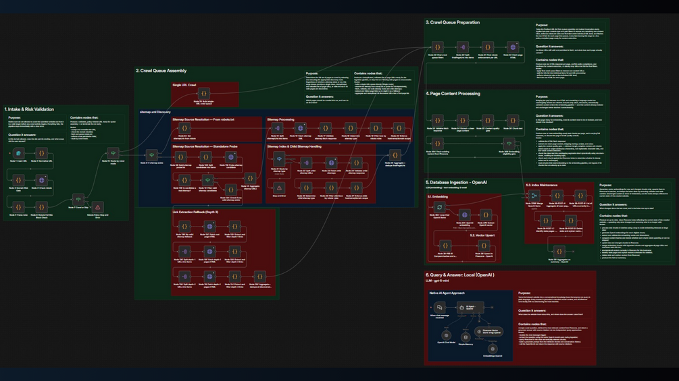
Task: Select Node 7B Build single-URL crawl queue
Action: [x=203, y=93]
